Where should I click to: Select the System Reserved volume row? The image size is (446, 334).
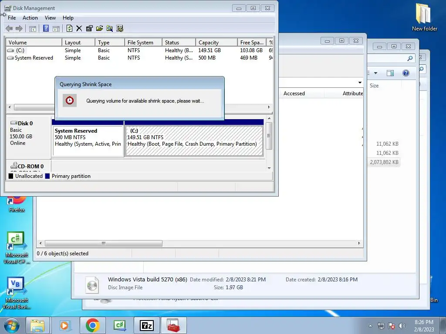coord(139,58)
